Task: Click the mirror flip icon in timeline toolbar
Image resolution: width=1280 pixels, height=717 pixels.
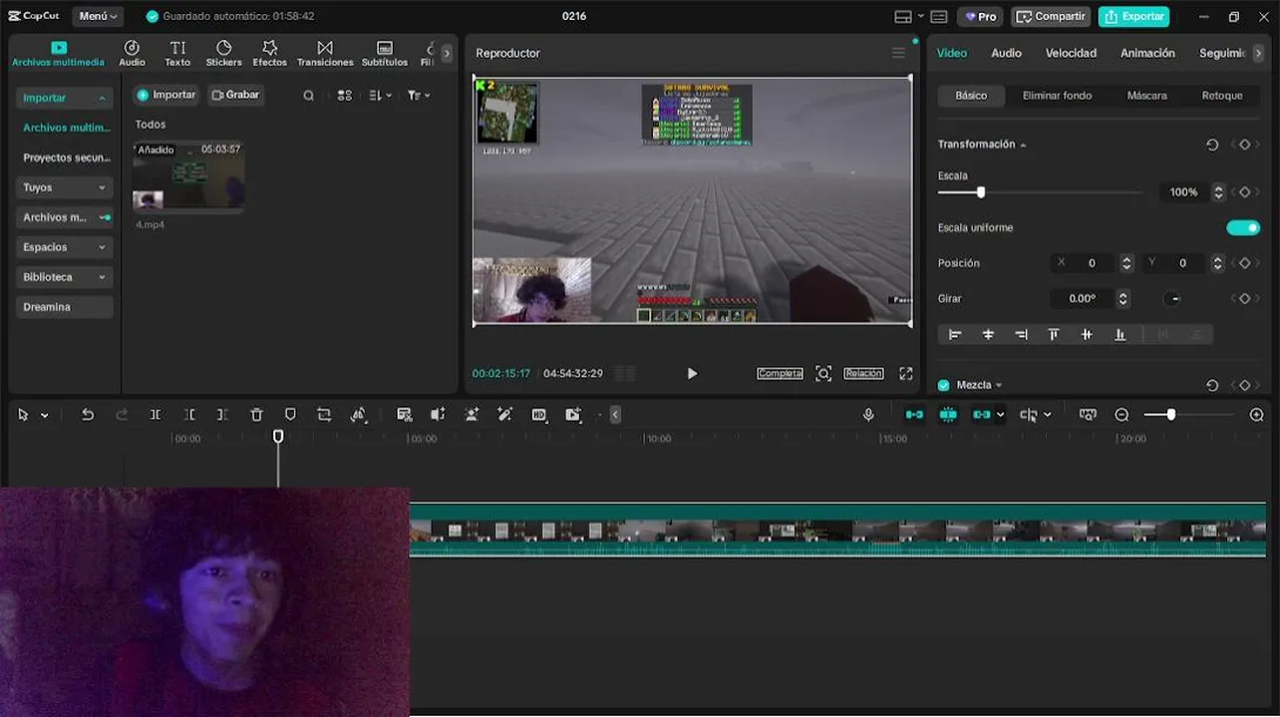Action: (359, 415)
